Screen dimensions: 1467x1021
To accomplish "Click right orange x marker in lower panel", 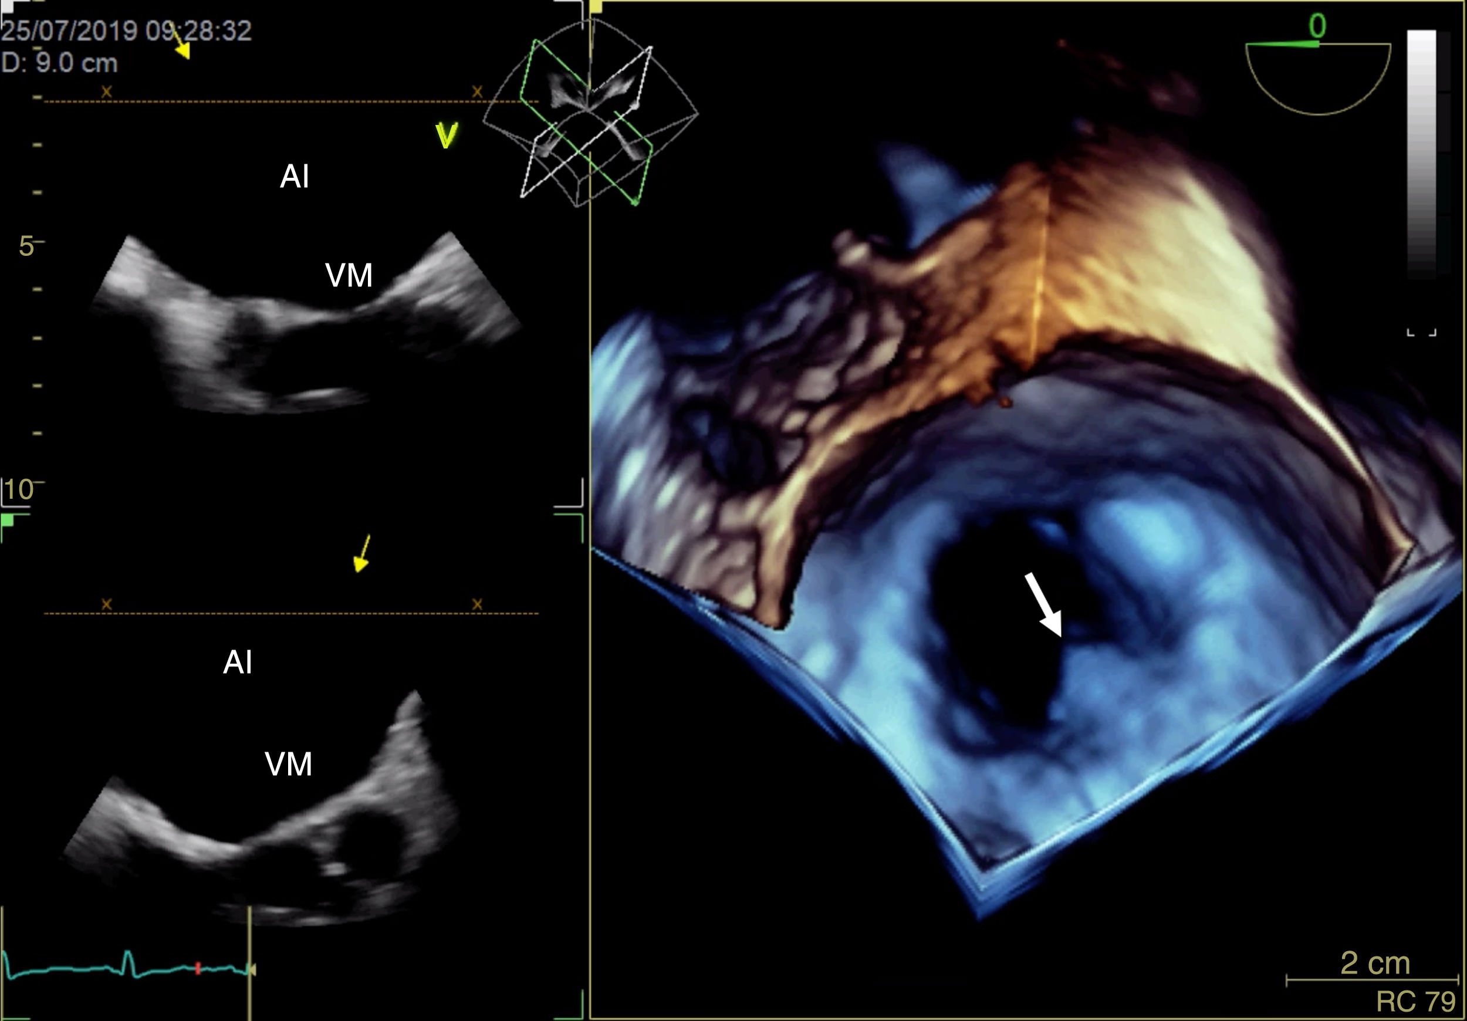I will coord(476,604).
